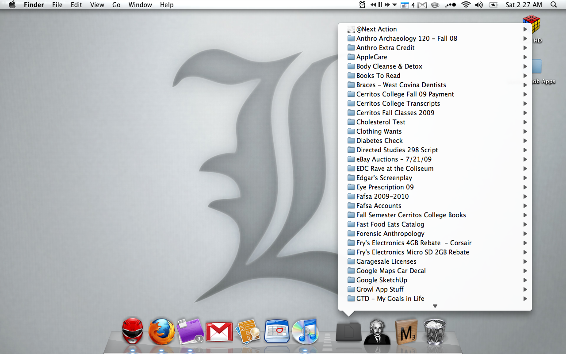This screenshot has height=354, width=566.
Task: Open the Edgar's Screenplay folder
Action: click(435, 178)
